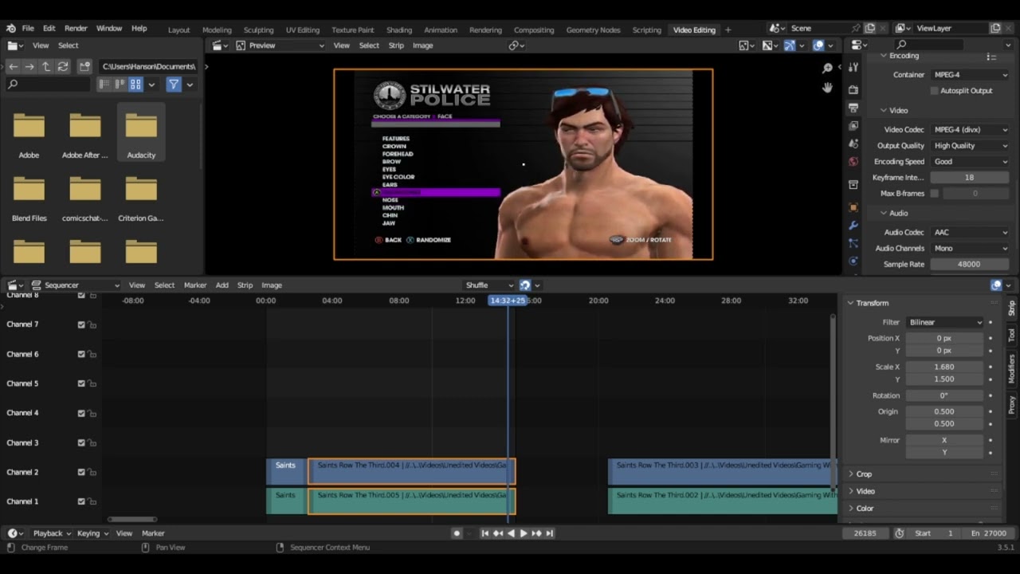This screenshot has width=1020, height=574.
Task: Switch file browser to vertical list view
Action: pos(104,84)
